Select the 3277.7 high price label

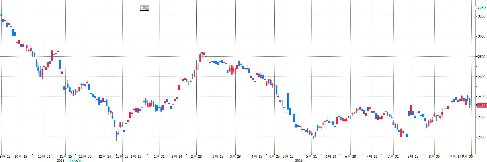coord(481,8)
